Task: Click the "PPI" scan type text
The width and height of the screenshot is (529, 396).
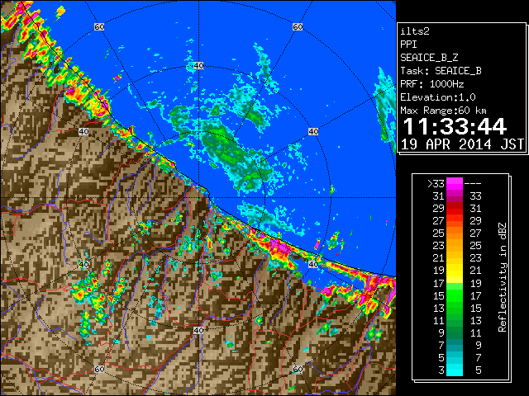Action: [408, 45]
